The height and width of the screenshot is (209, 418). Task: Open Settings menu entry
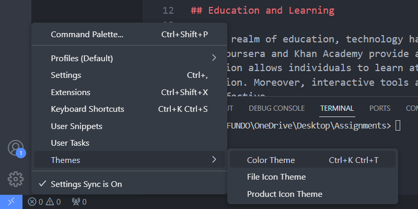(x=66, y=75)
